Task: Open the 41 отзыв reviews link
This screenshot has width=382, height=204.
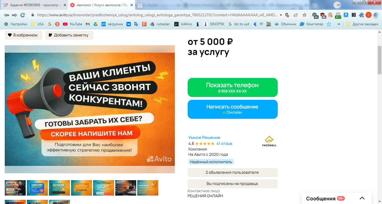Action: [x=224, y=143]
